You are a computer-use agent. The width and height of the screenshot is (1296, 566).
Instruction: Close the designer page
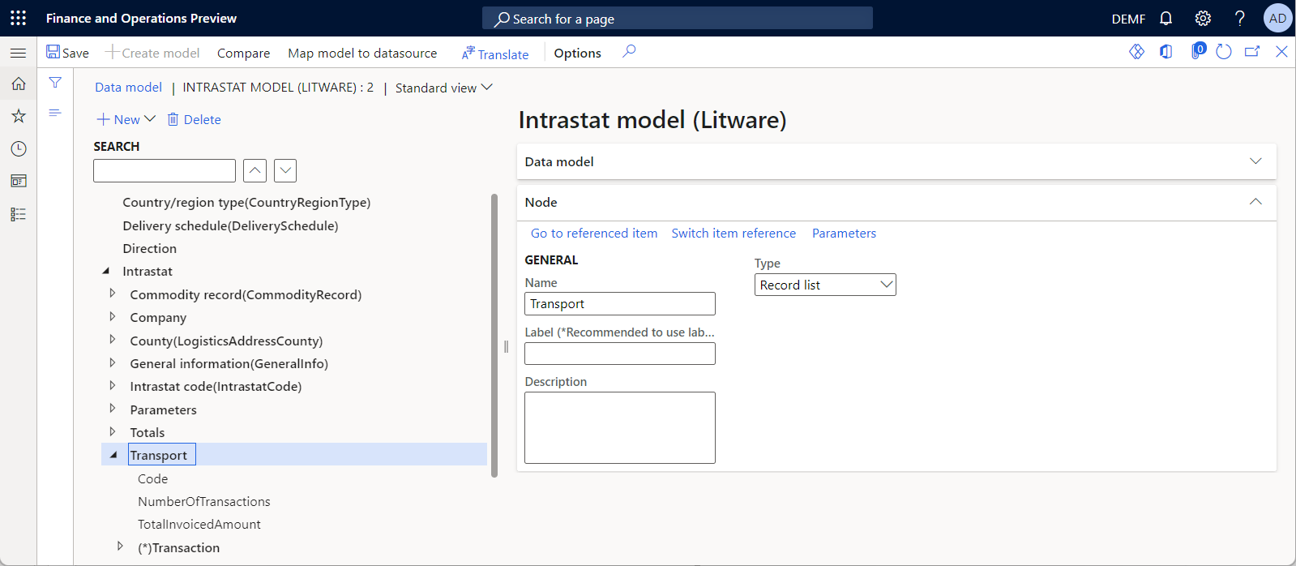(1281, 52)
